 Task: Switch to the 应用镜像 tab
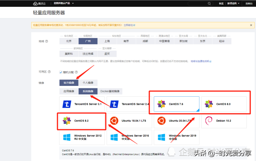click(69, 91)
